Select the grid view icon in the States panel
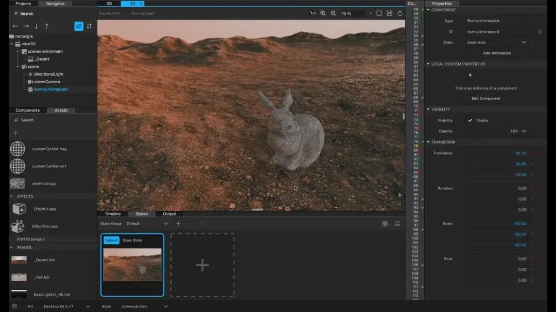The height and width of the screenshot is (312, 556). (385, 224)
